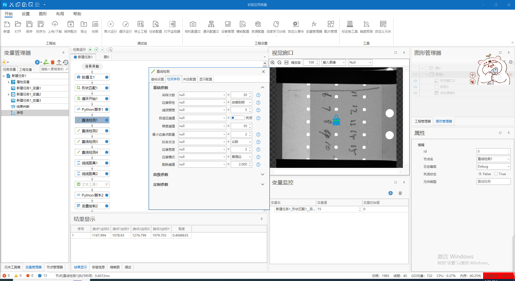
Task: Click the 任务开始 node
Action: [92, 66]
